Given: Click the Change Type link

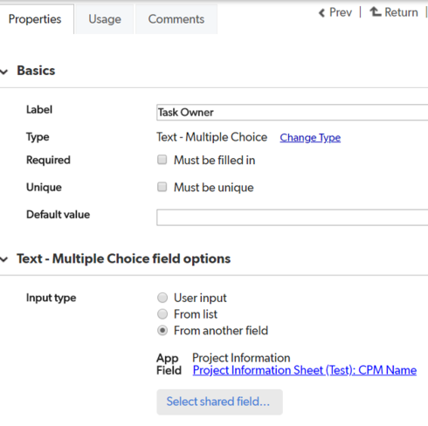Looking at the screenshot, I should [x=310, y=138].
